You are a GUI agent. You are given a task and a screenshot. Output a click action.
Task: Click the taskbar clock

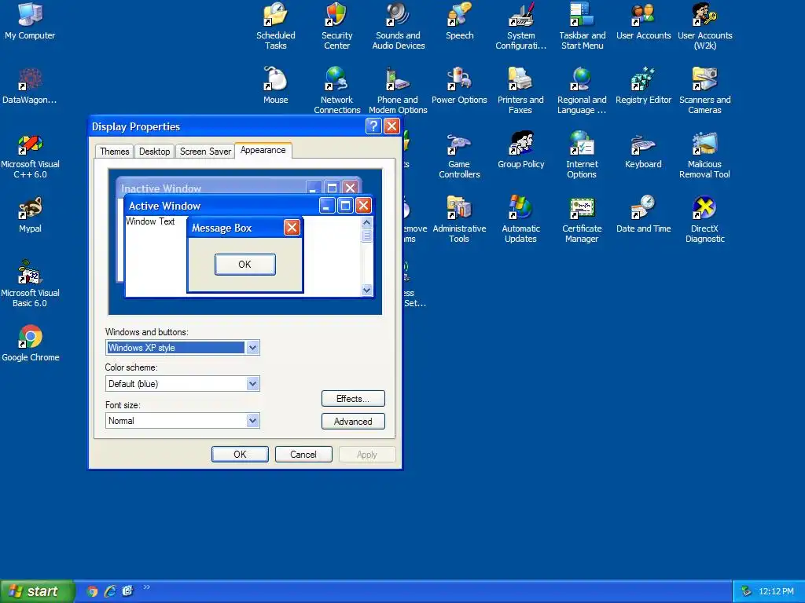tap(776, 591)
